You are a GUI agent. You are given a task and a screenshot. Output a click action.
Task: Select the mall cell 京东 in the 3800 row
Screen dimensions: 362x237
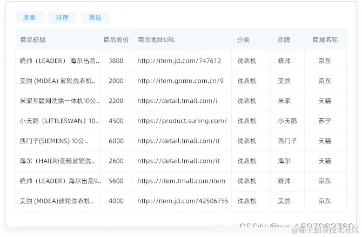325,61
